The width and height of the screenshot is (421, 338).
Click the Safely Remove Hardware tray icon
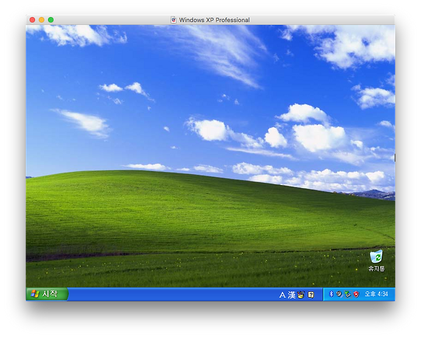pyautogui.click(x=348, y=294)
